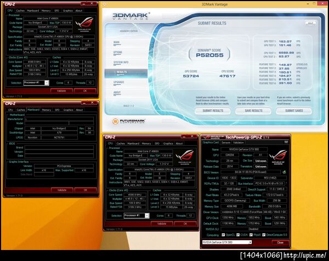Toggle the DirectCompute 5.0 checkbox
Screen dimensions: 329x261
(x=264, y=235)
